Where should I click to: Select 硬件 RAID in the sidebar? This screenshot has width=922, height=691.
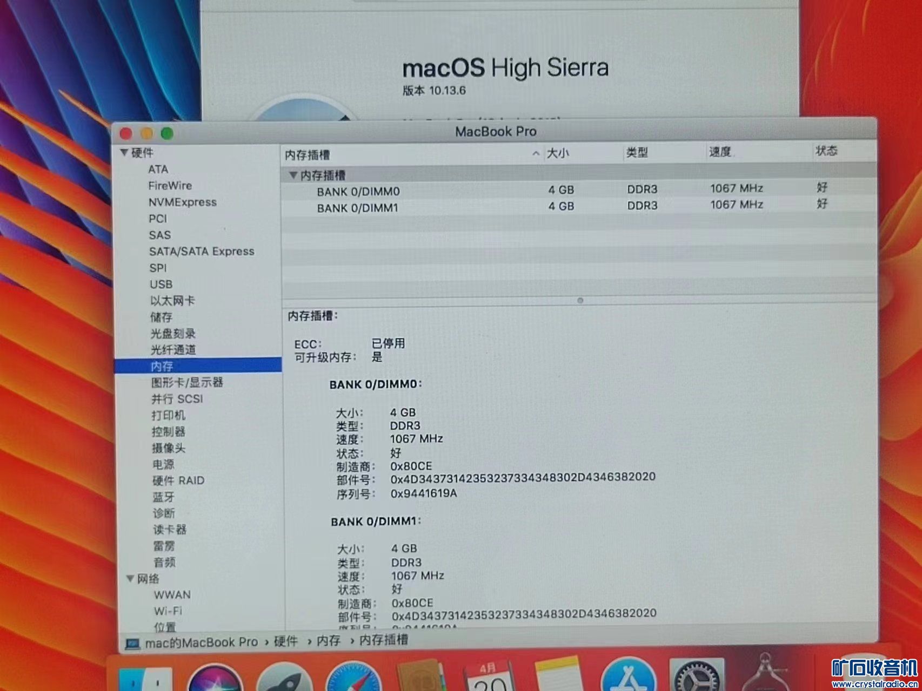[x=178, y=480]
